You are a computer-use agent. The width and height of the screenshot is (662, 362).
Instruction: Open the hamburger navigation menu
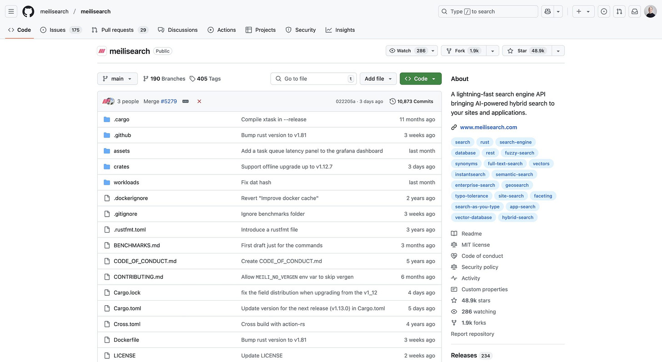tap(11, 11)
